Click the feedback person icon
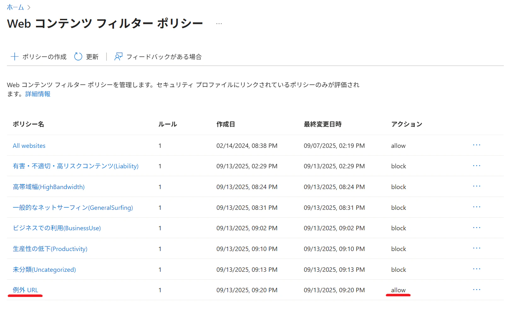Image resolution: width=506 pixels, height=313 pixels. [x=118, y=57]
